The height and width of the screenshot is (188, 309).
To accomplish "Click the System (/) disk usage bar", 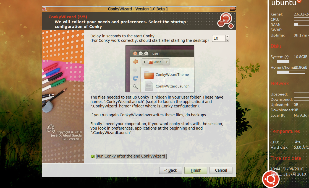I will point(291,62).
